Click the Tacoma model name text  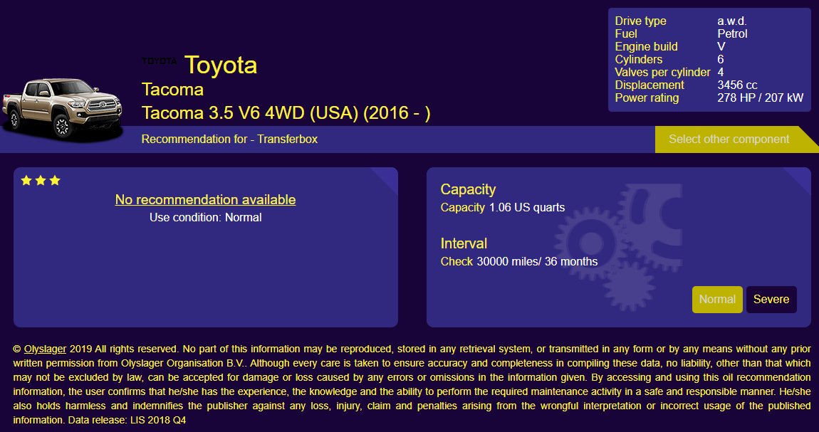172,89
